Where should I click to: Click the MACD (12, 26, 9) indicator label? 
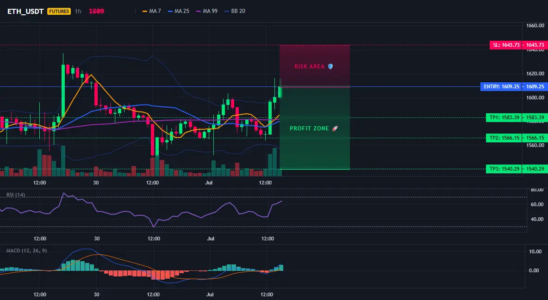[x=26, y=251]
